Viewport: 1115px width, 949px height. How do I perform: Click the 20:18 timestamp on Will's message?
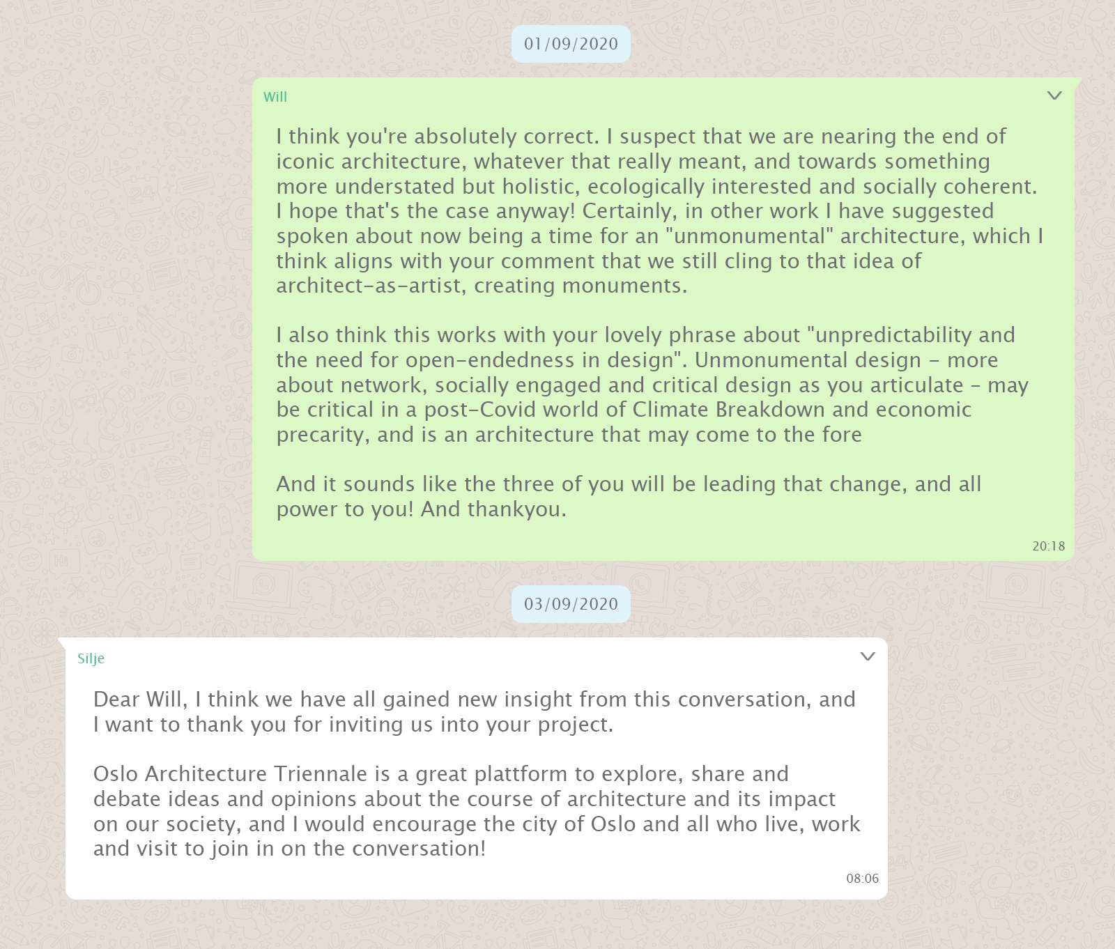(x=1048, y=546)
